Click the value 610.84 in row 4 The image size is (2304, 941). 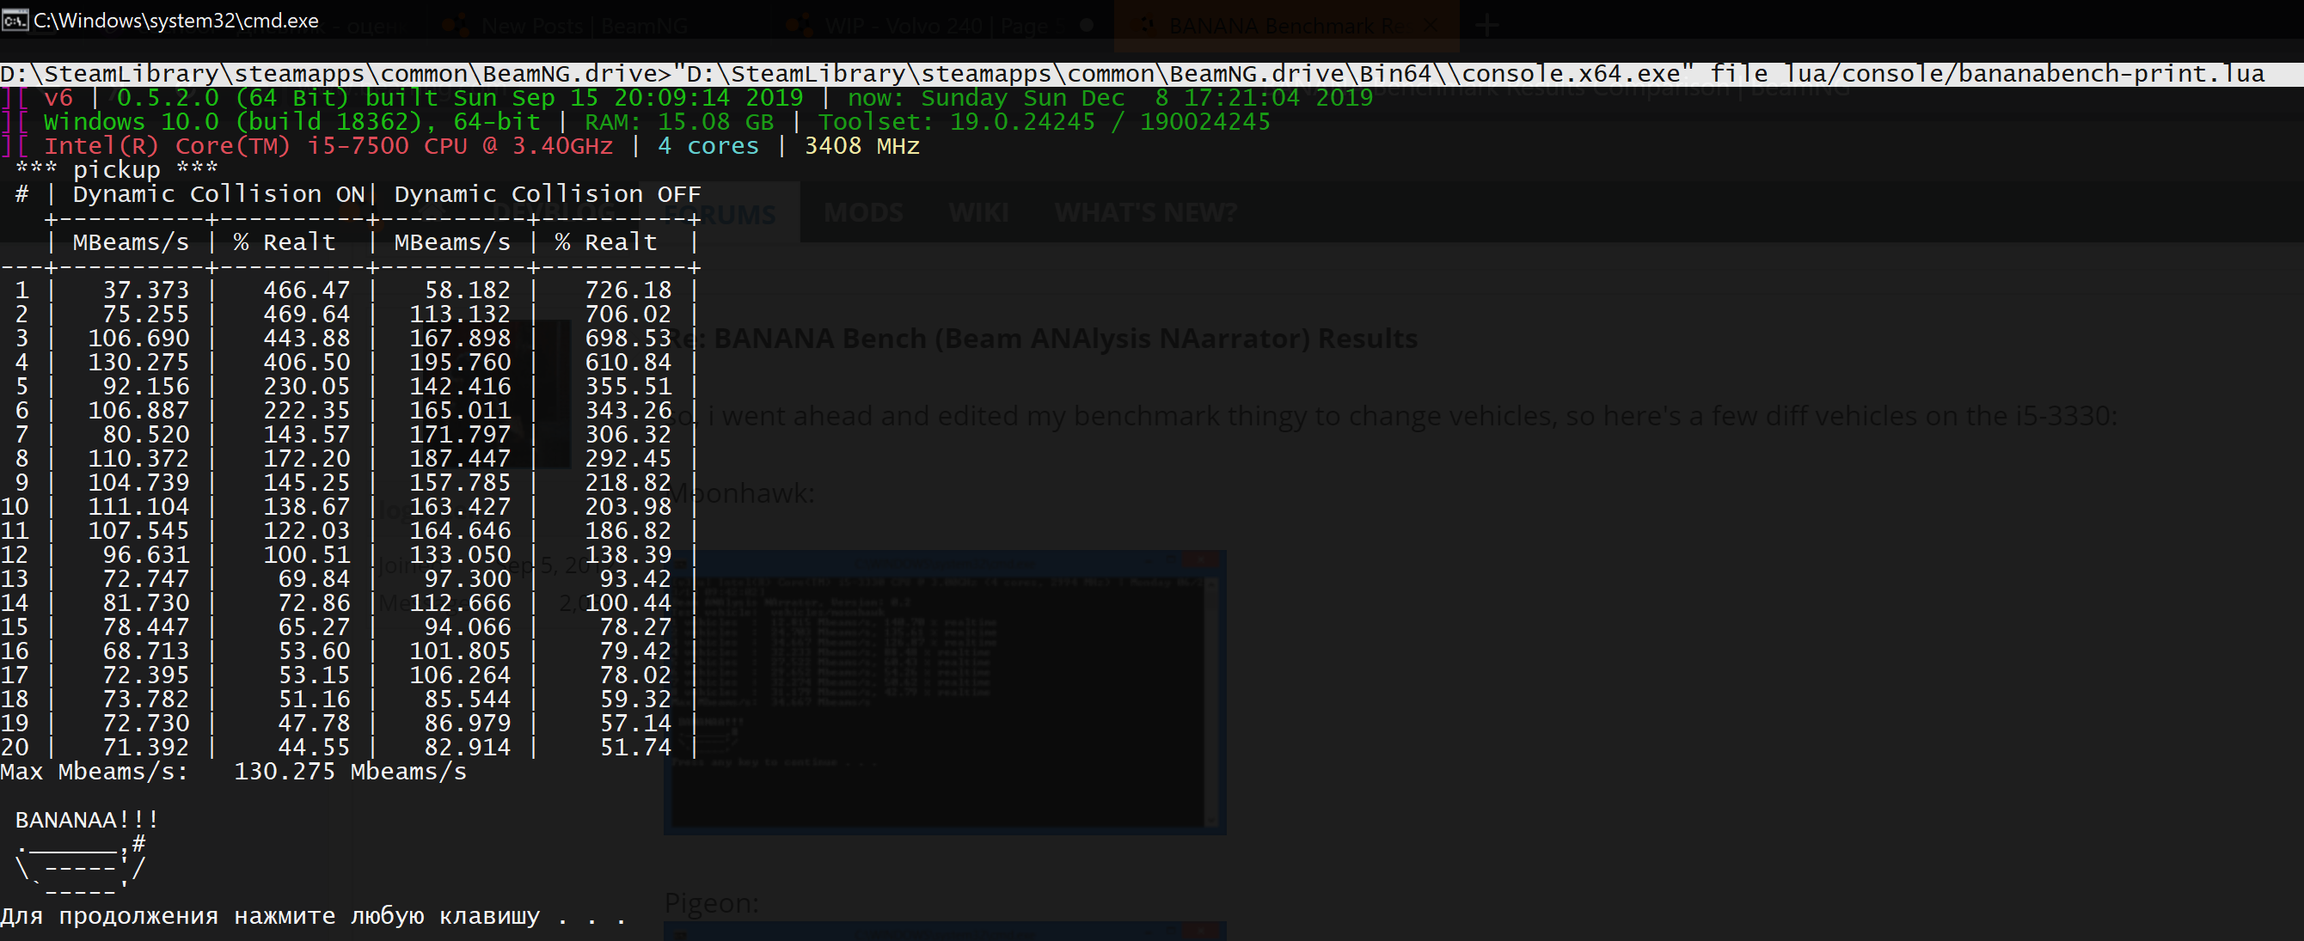click(628, 362)
